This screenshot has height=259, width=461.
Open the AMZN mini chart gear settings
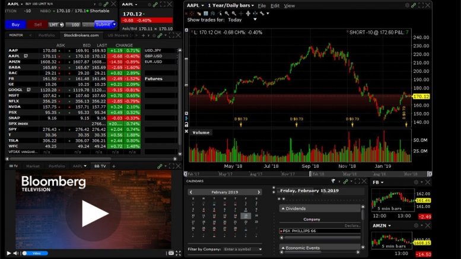(416, 226)
